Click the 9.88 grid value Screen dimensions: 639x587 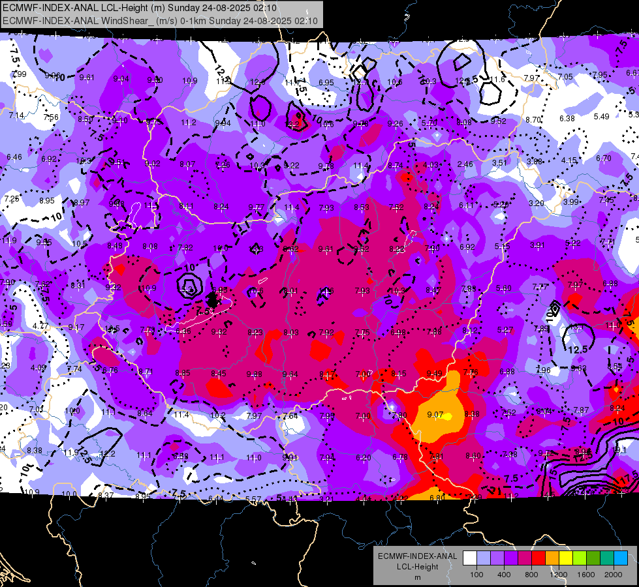pos(255,374)
